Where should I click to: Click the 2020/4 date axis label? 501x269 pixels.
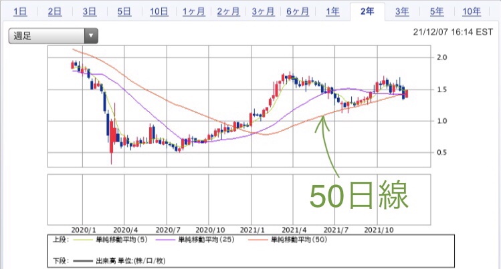click(x=126, y=230)
